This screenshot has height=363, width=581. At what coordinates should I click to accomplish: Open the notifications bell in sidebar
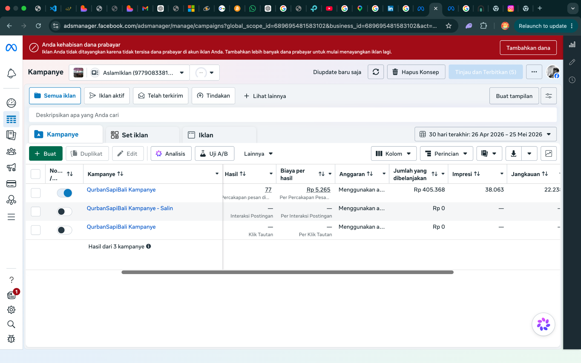11,74
